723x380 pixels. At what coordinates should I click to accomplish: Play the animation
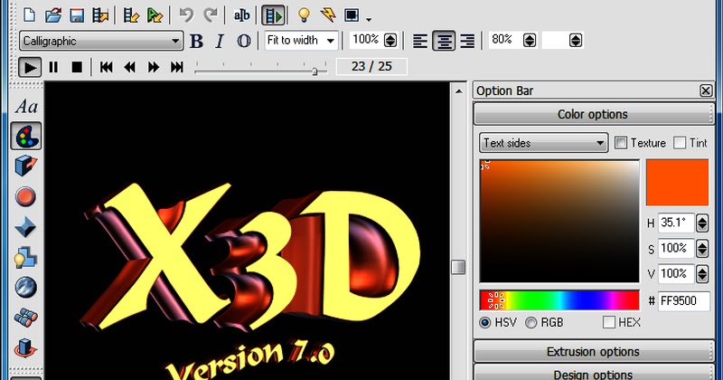tap(30, 68)
